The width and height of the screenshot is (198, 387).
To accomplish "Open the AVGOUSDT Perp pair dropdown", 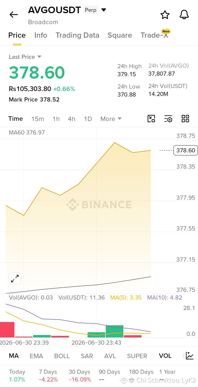I will coord(104,10).
